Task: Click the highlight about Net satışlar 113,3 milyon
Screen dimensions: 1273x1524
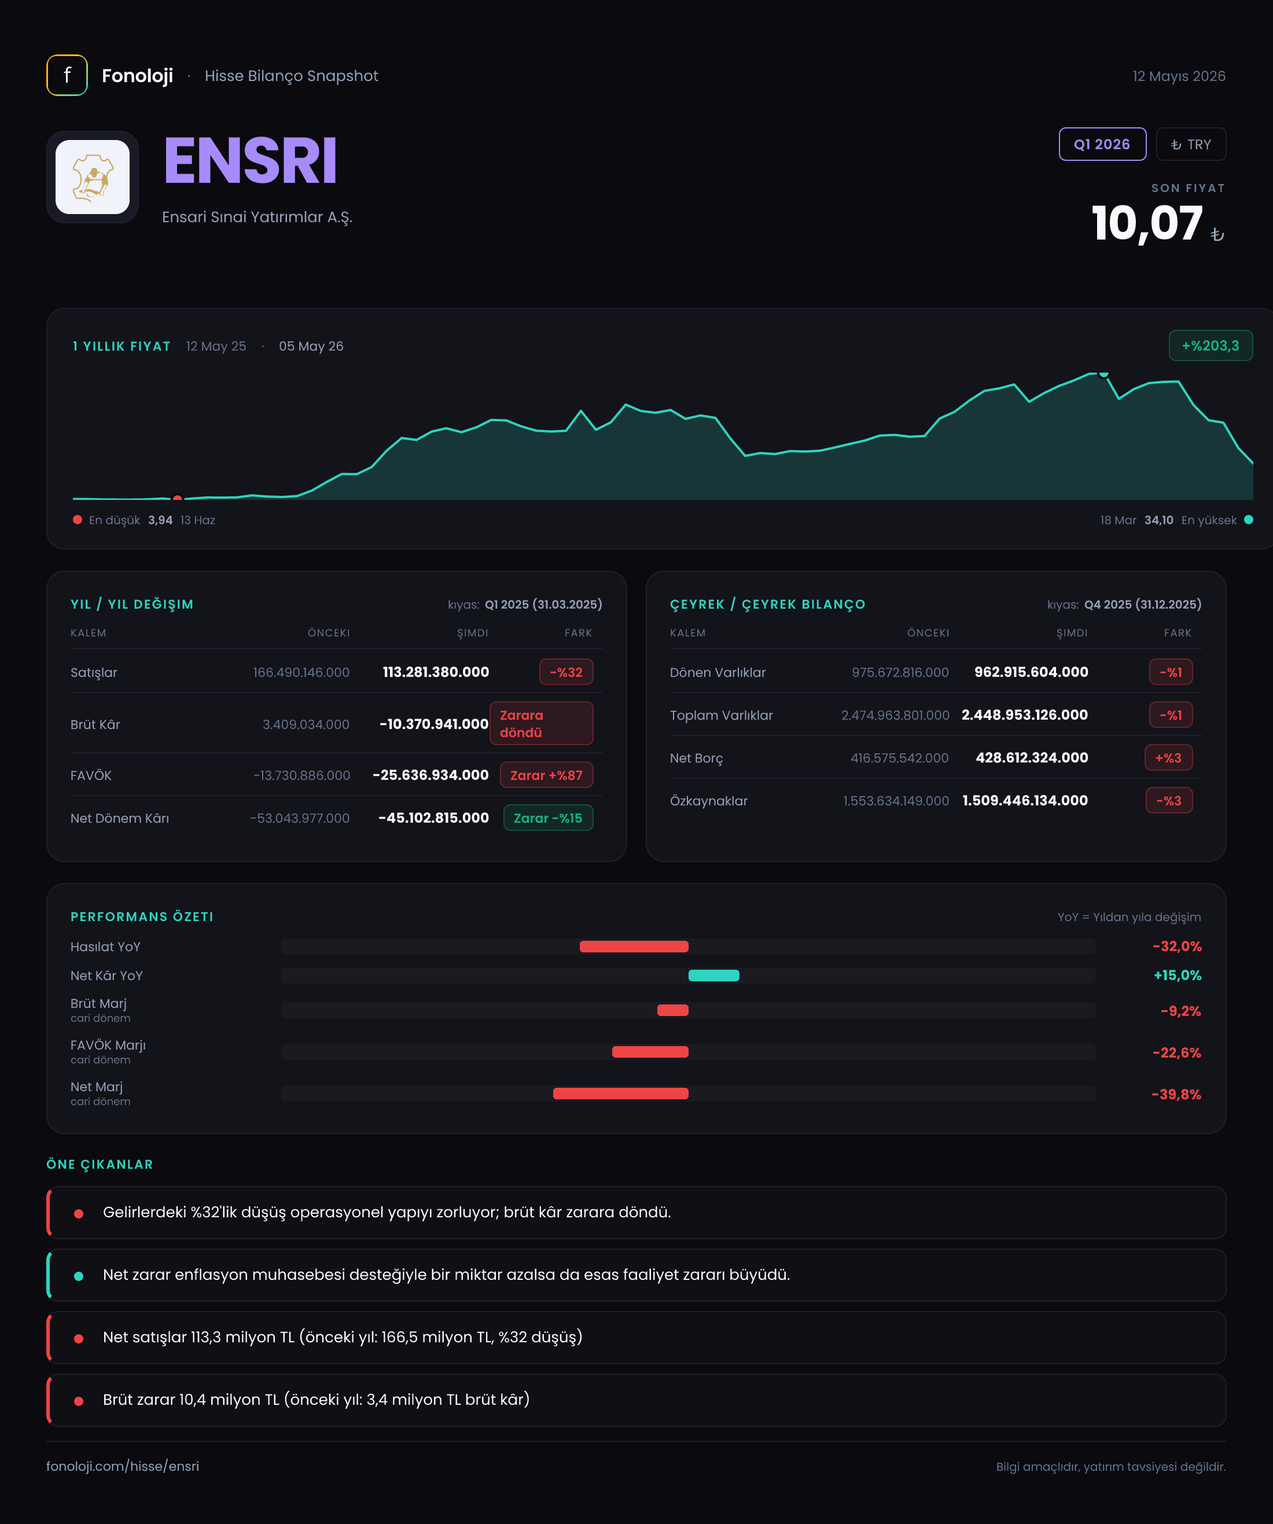Action: click(x=636, y=1338)
